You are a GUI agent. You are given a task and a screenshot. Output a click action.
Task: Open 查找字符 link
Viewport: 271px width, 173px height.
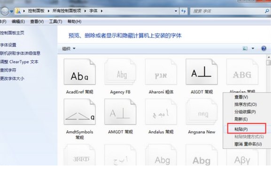pyautogui.click(x=8, y=70)
